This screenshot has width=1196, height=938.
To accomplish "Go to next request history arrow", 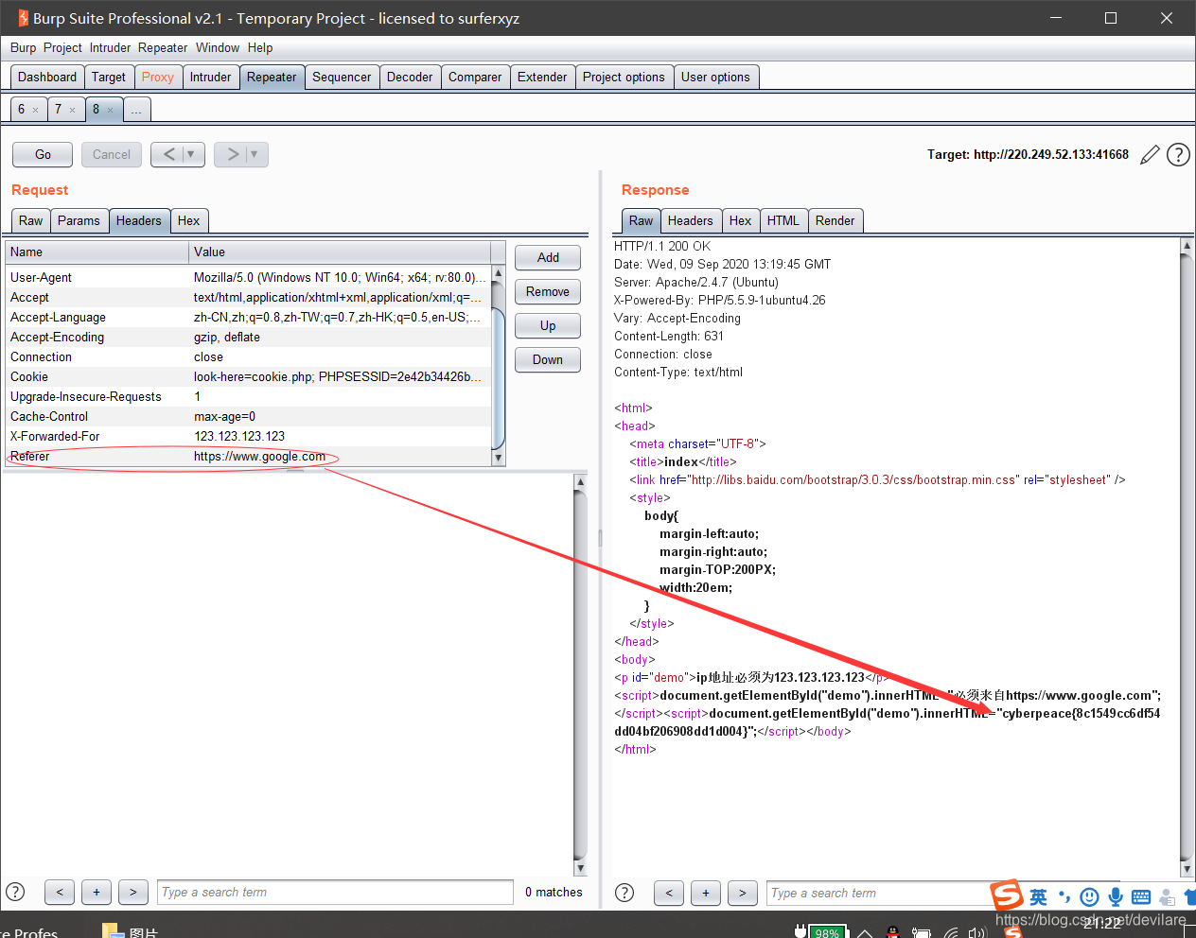I will pyautogui.click(x=232, y=154).
